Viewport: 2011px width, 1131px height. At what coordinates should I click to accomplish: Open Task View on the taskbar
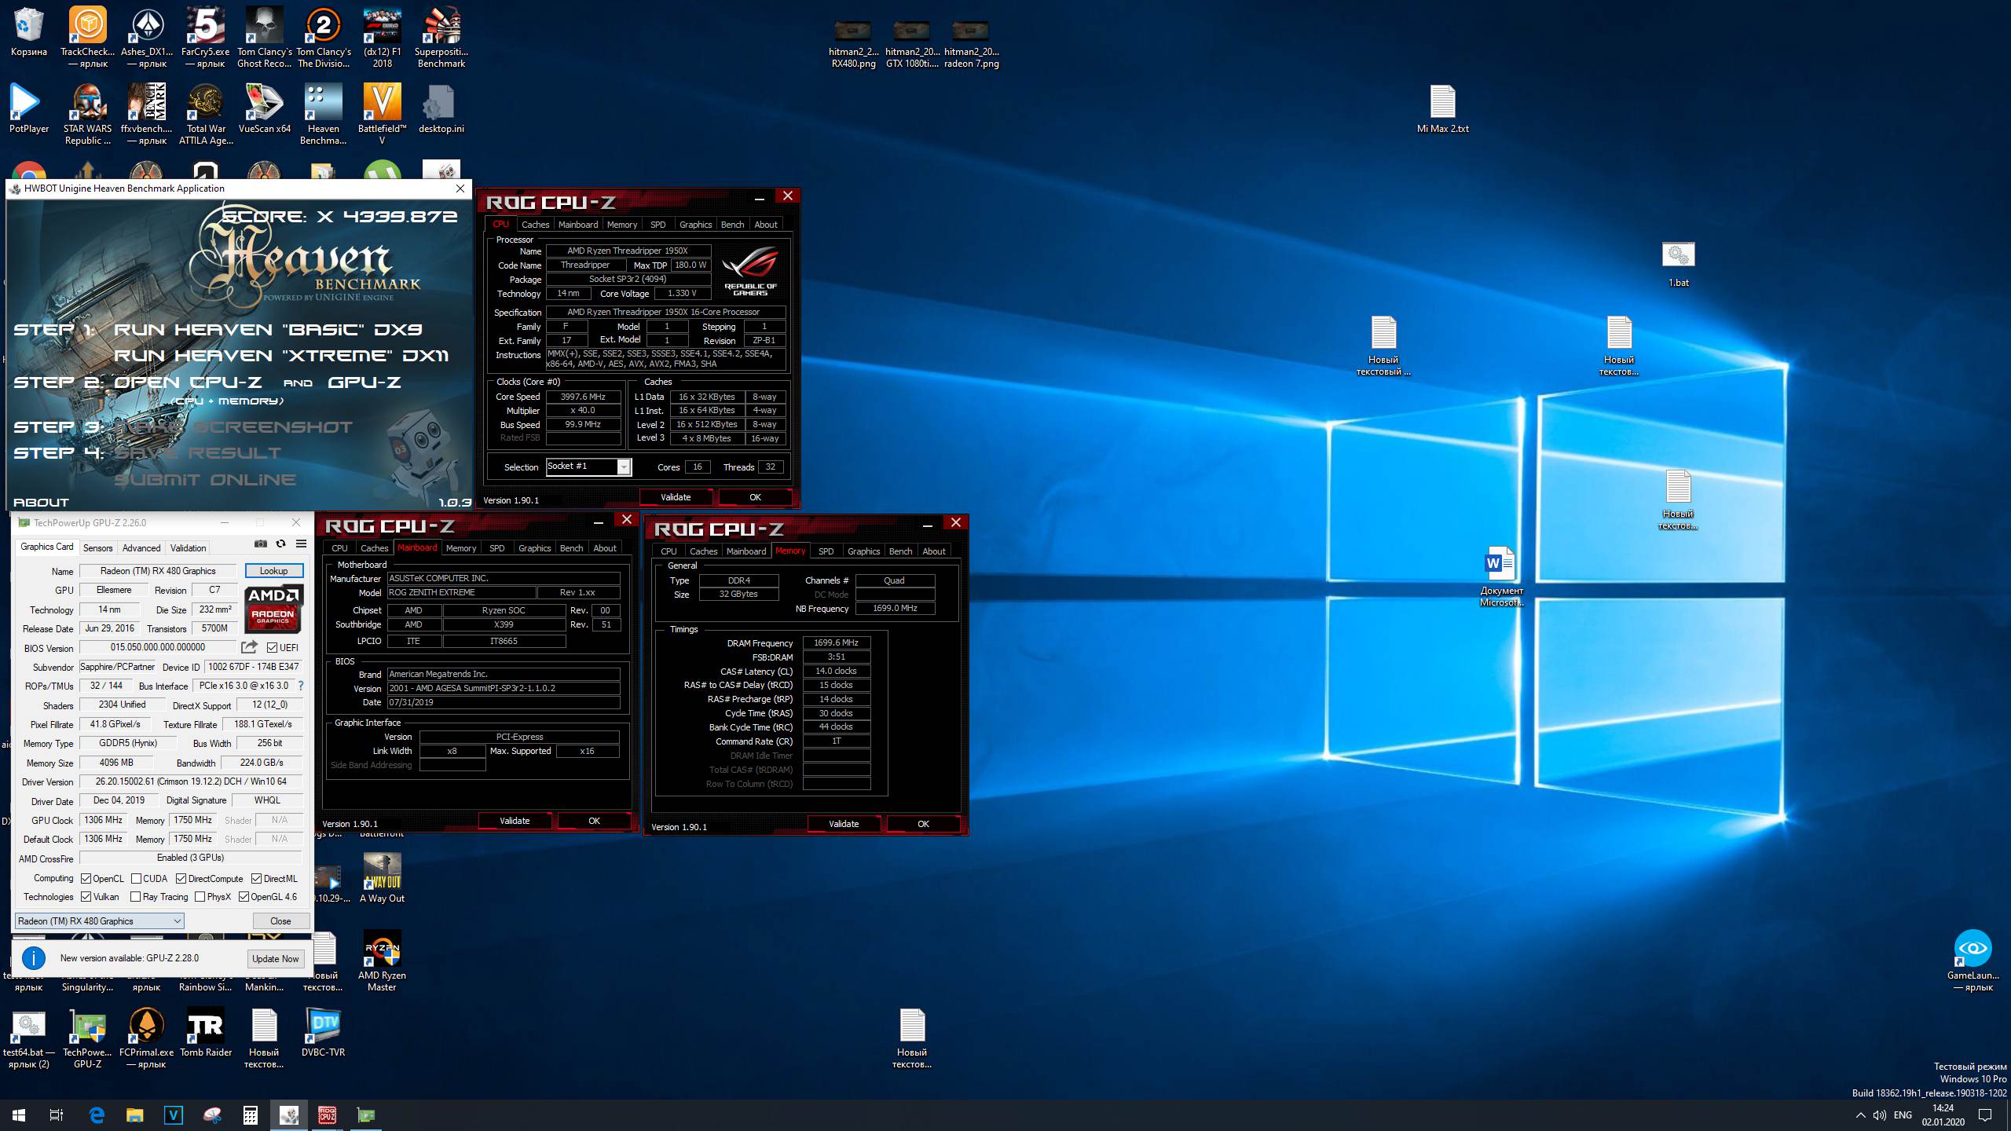click(57, 1115)
